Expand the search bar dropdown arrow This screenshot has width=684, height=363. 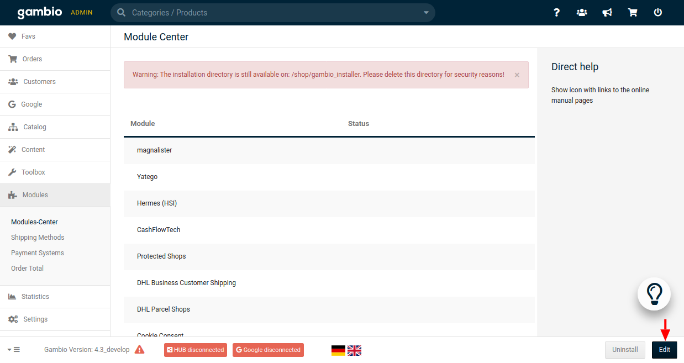(x=426, y=13)
